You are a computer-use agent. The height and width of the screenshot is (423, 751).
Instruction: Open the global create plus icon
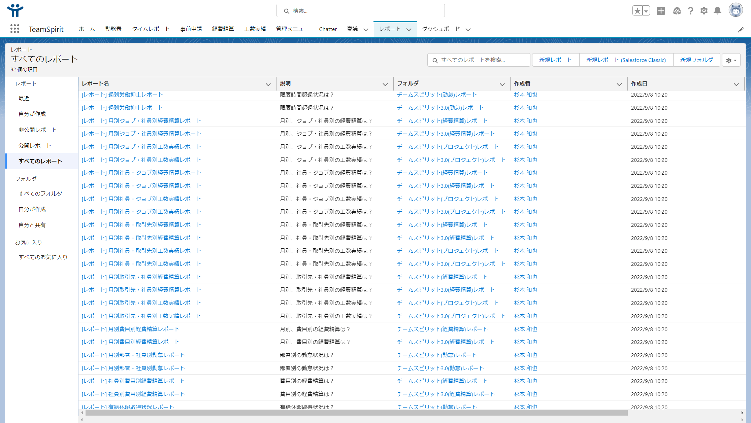661,11
